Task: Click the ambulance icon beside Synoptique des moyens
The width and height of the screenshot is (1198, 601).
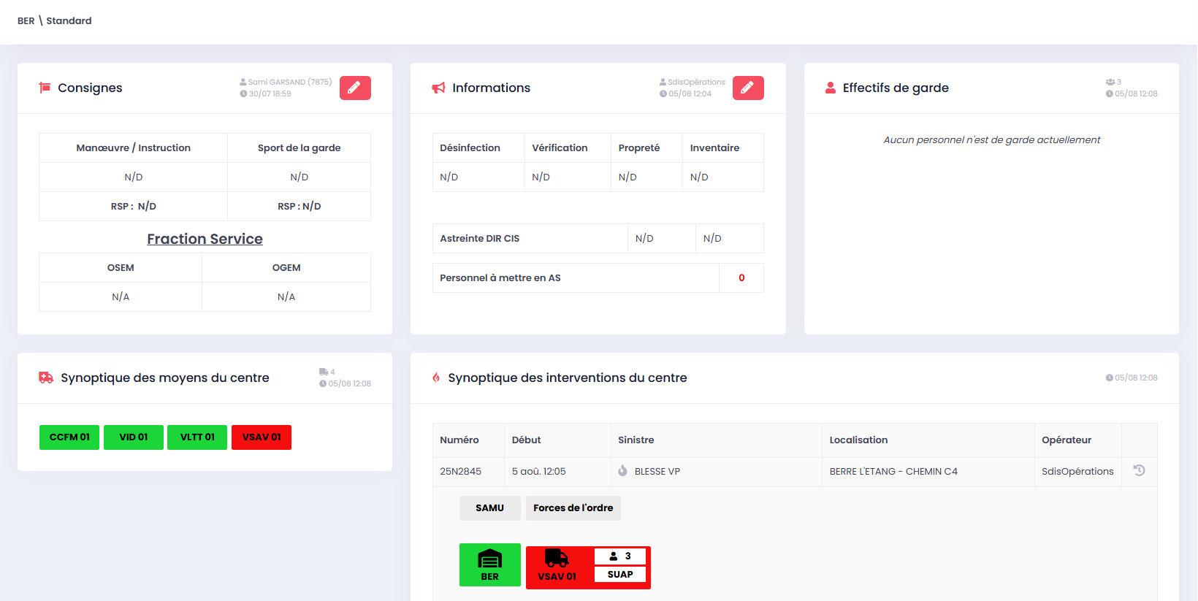Action: click(x=46, y=378)
